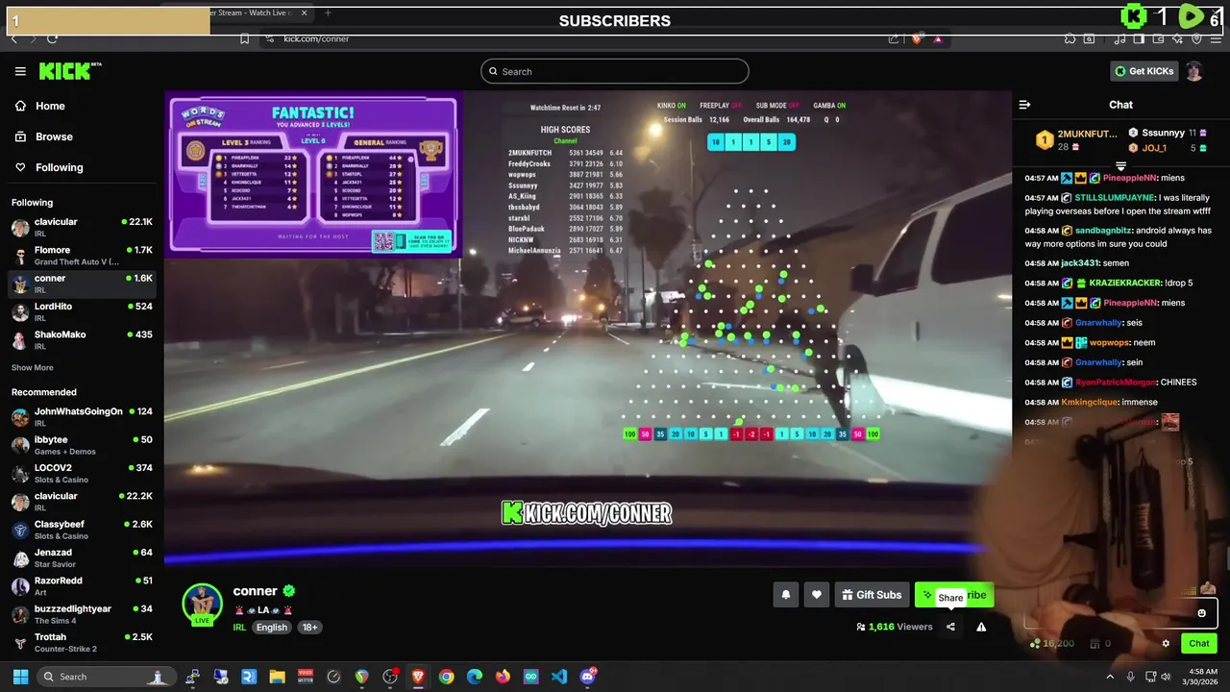Open recommended channel Jenazad

click(x=82, y=557)
